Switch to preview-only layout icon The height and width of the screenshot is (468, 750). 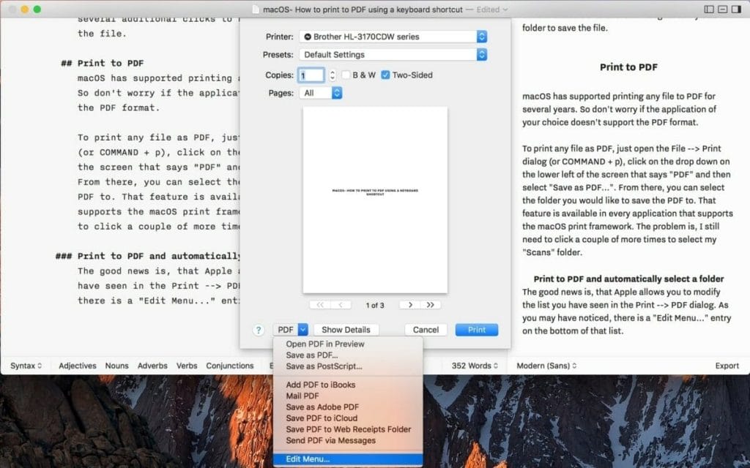(735, 10)
